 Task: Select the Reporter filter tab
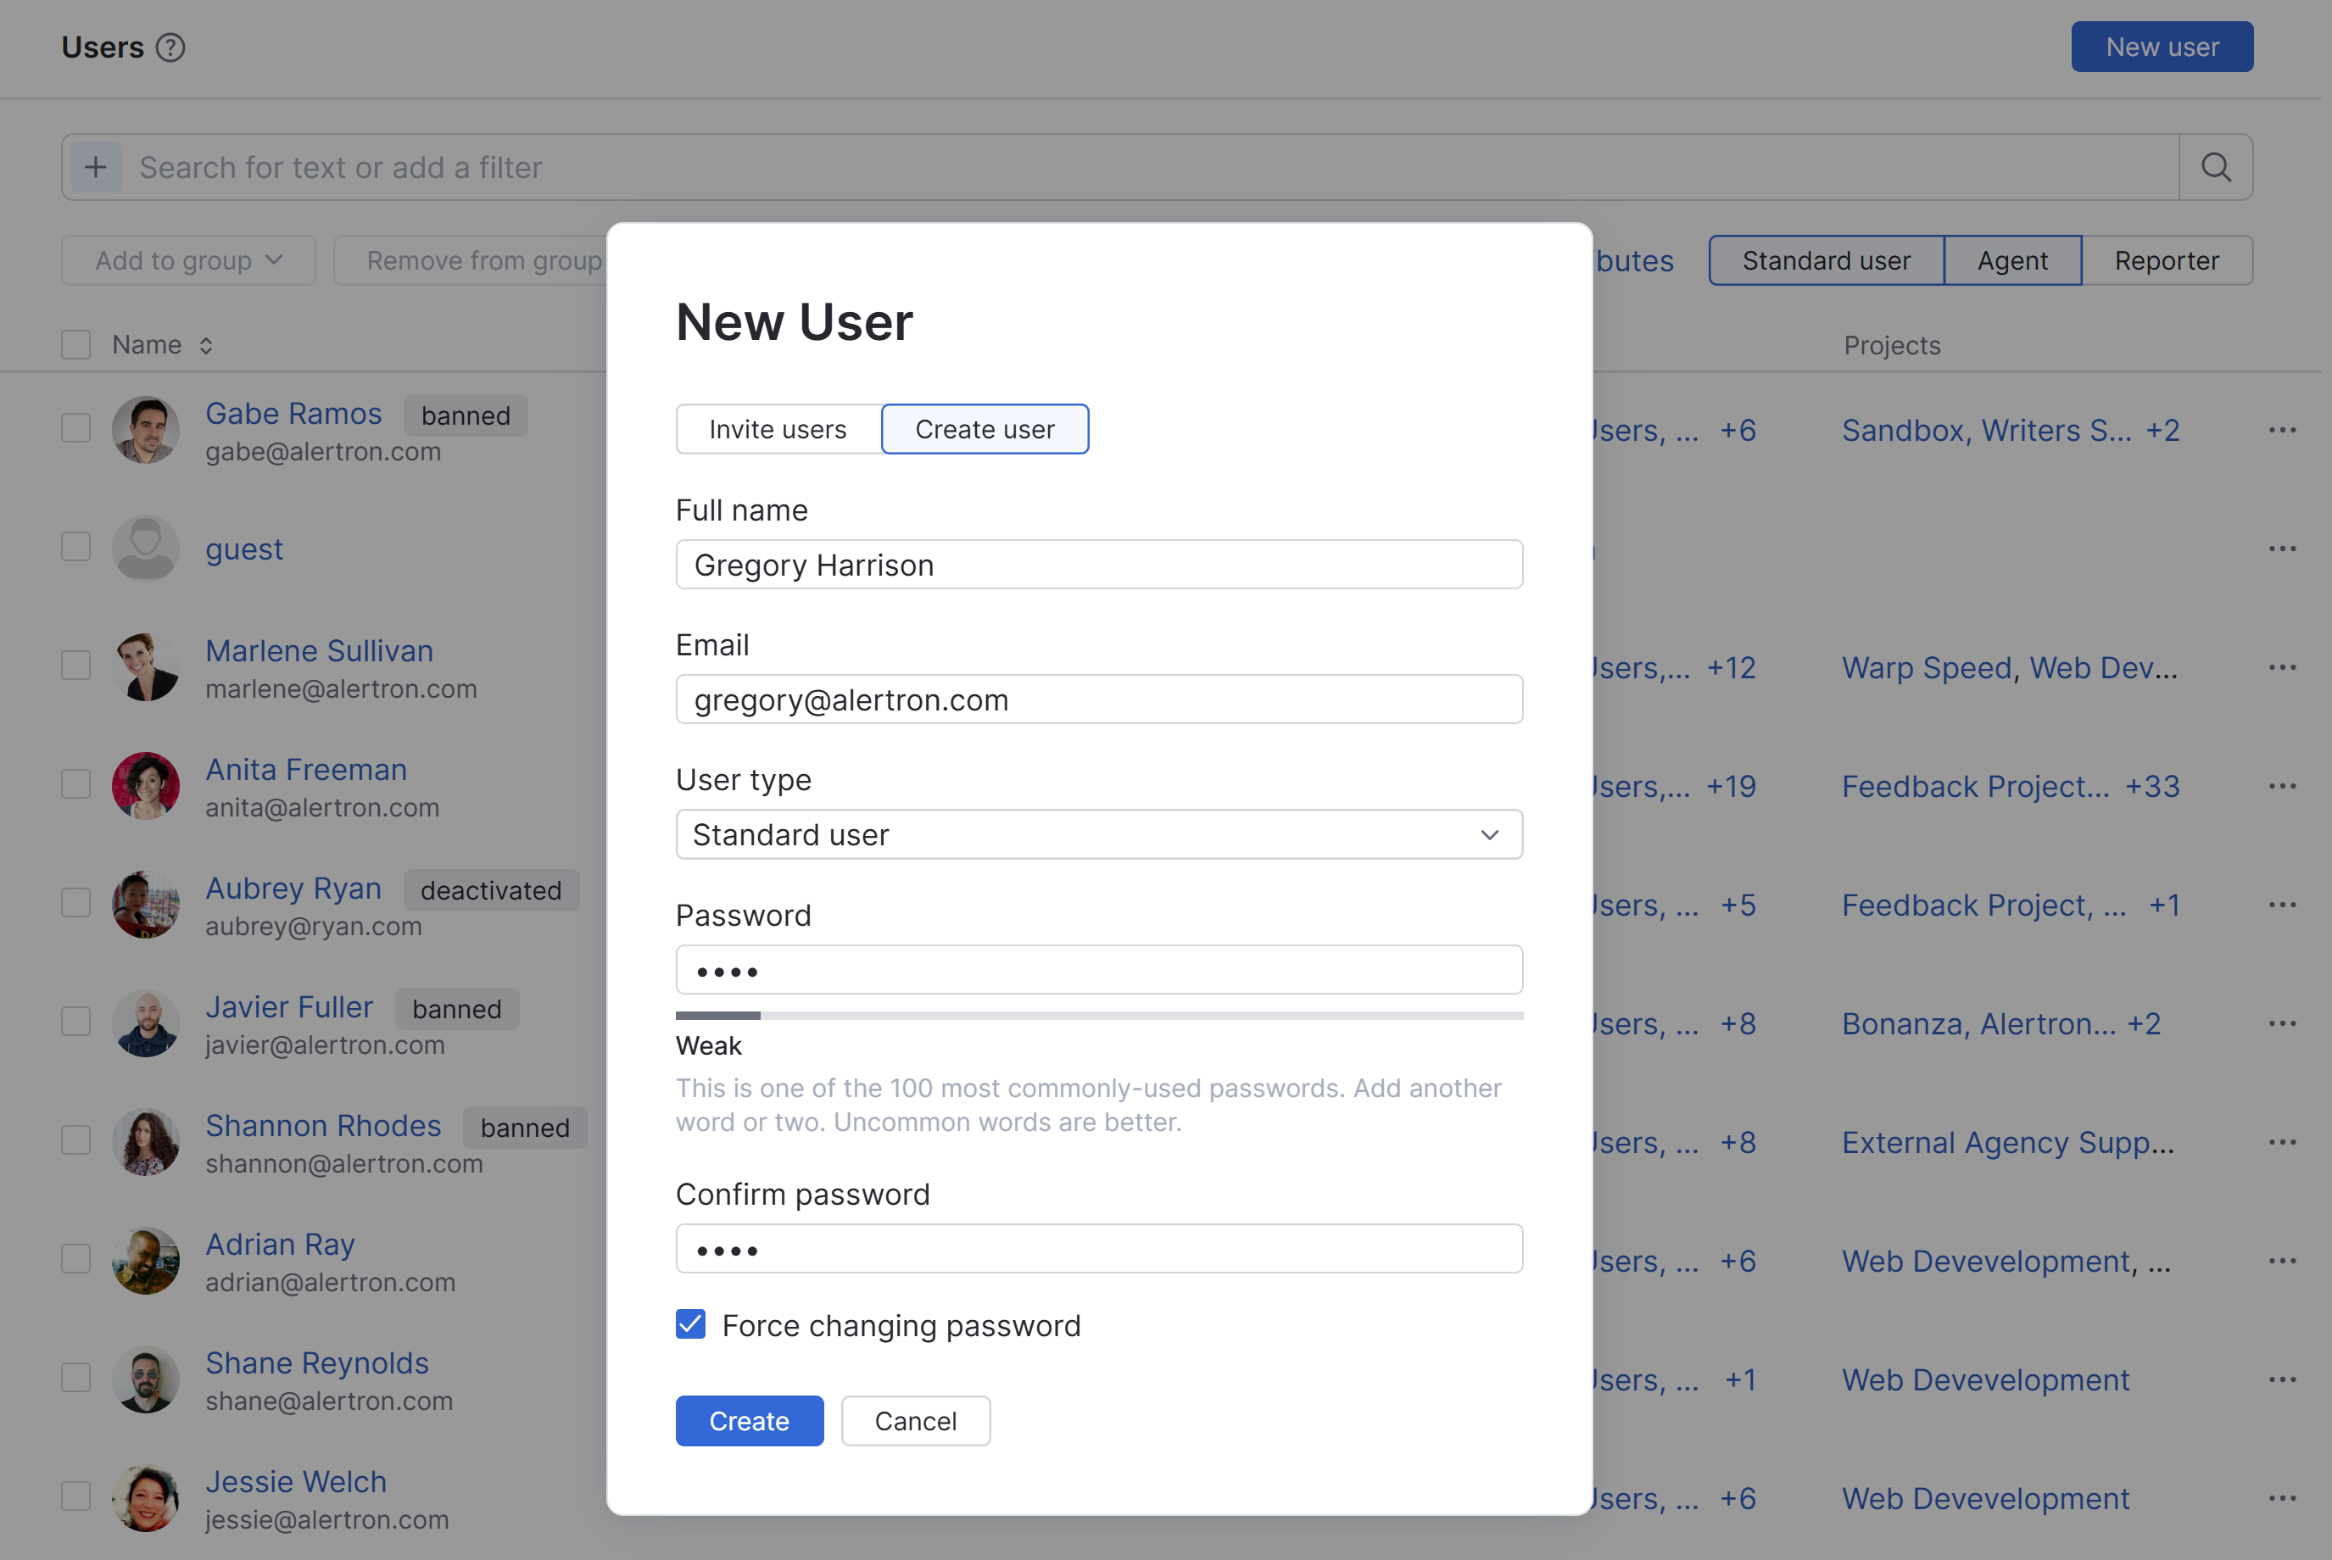pyautogui.click(x=2167, y=259)
